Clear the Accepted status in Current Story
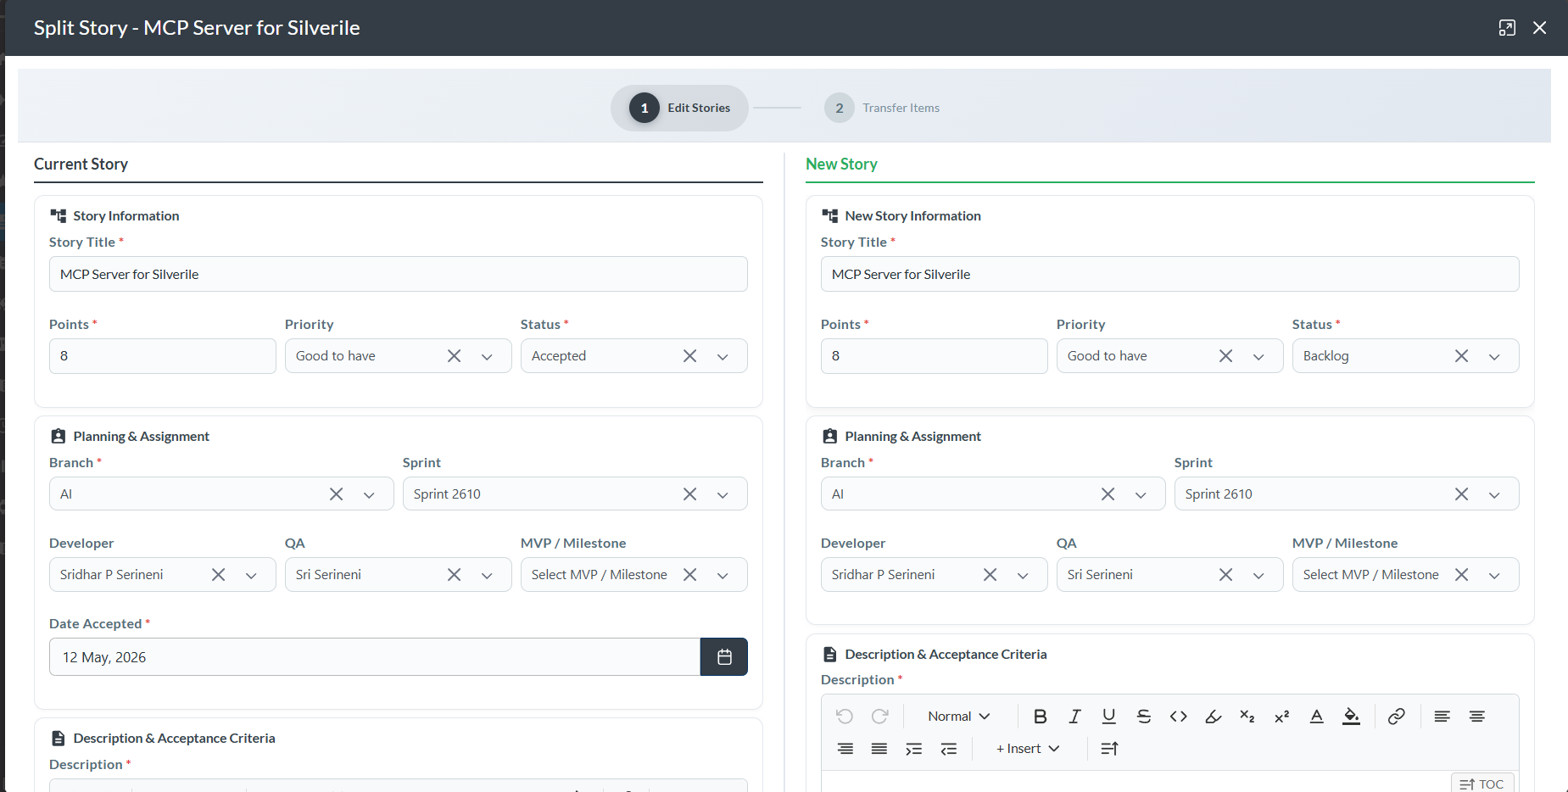Screen dimensions: 1568x792 click(x=690, y=356)
